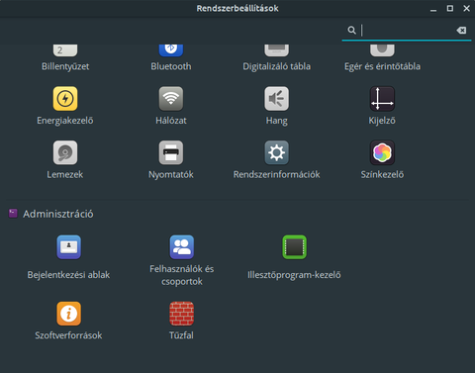475x373 pixels.
Task: Open the Tűzfal firewall icon
Action: [182, 314]
